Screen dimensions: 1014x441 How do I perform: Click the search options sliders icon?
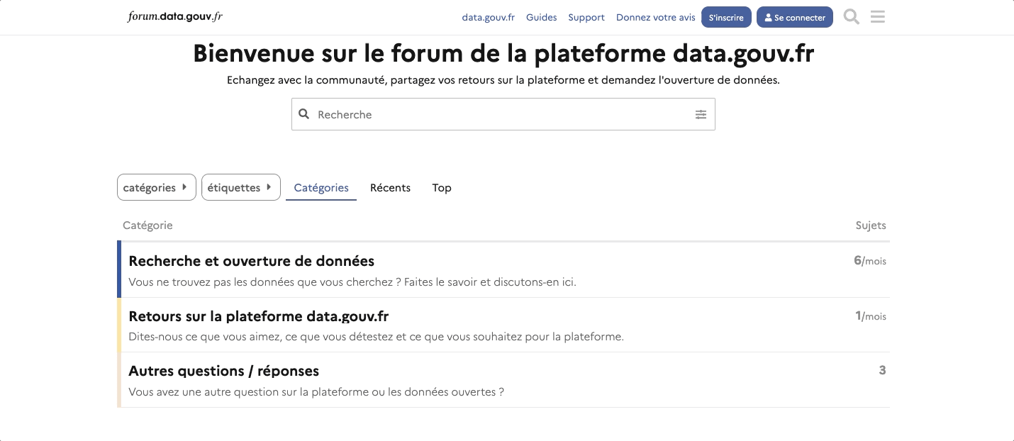(701, 114)
